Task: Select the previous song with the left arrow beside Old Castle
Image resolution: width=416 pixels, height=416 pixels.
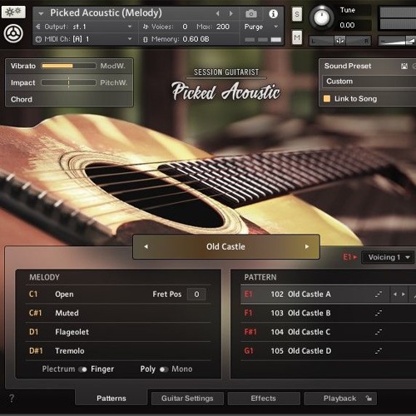Action: coord(146,246)
